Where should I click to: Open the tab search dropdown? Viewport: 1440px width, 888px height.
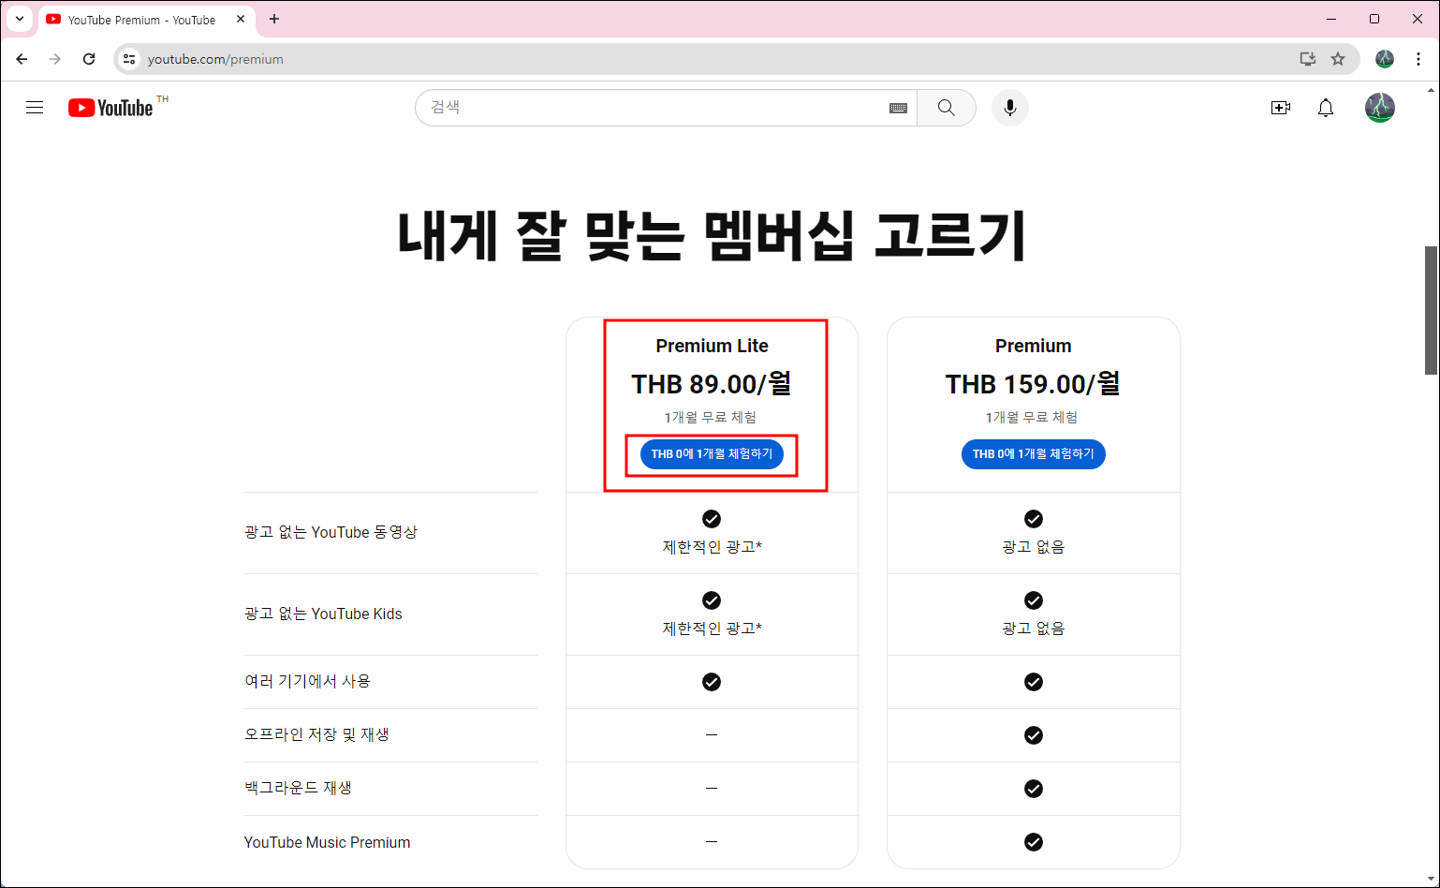(x=20, y=19)
